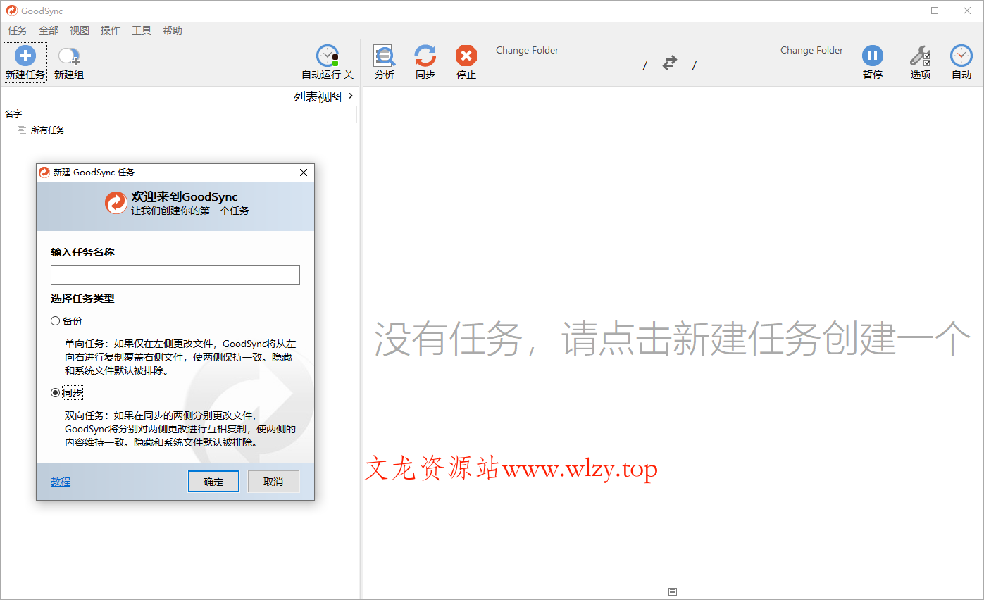Select the 新建任务 (New Task) icon
984x600 pixels.
click(x=25, y=61)
